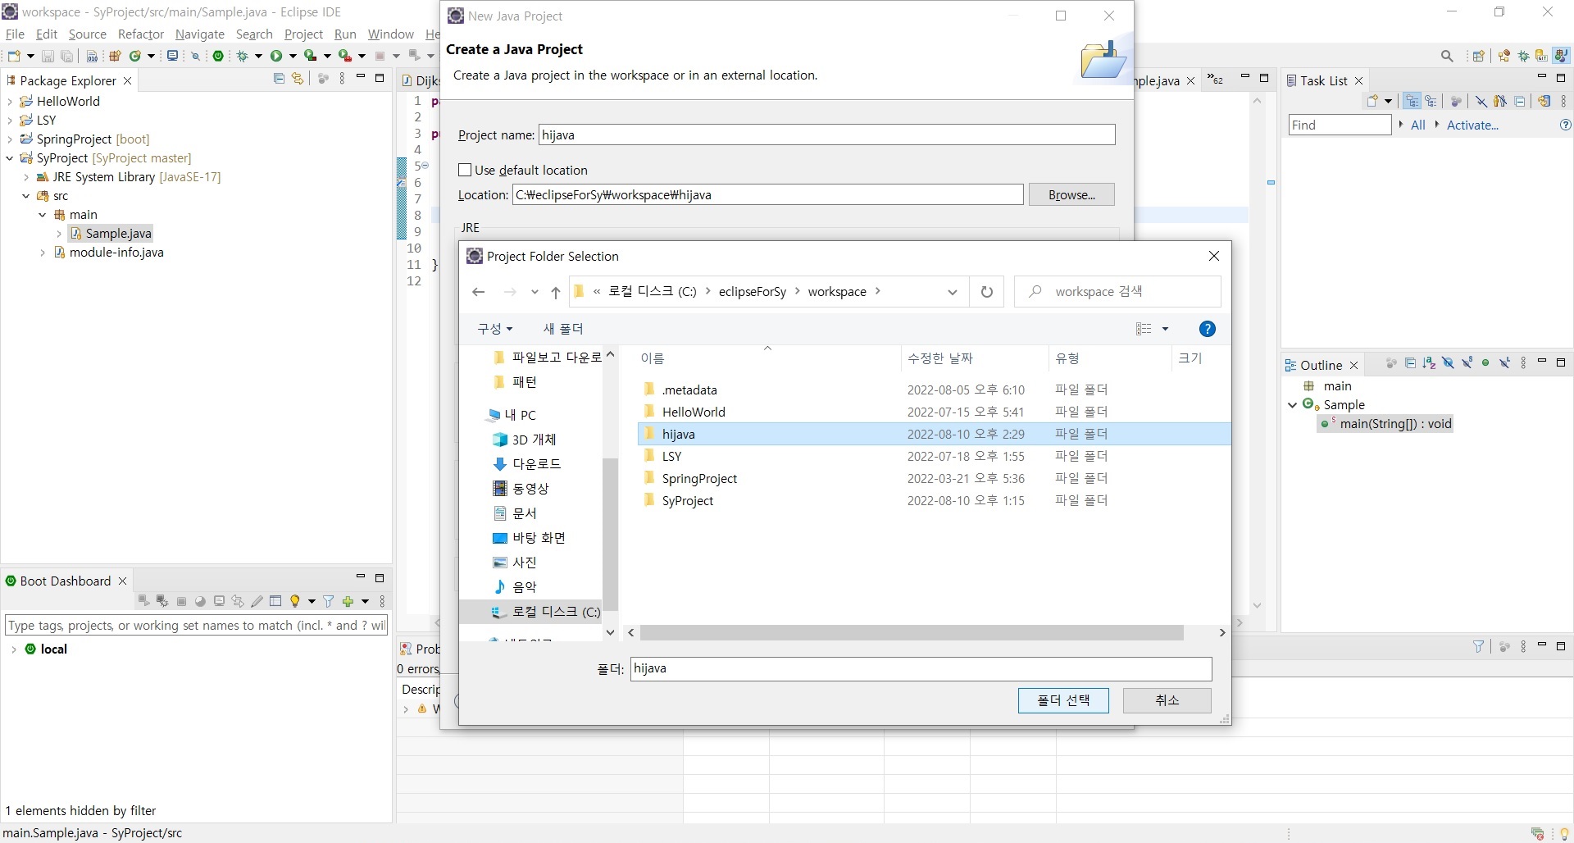The image size is (1574, 843).
Task: Click the Open Perspective icon
Action: (x=1478, y=56)
